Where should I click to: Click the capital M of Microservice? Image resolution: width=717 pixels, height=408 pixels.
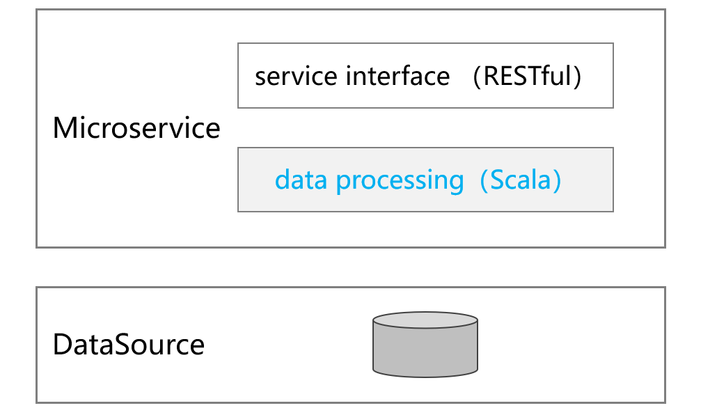tap(64, 128)
